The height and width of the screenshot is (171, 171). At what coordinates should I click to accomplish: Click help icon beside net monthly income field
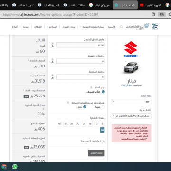(x=53, y=43)
